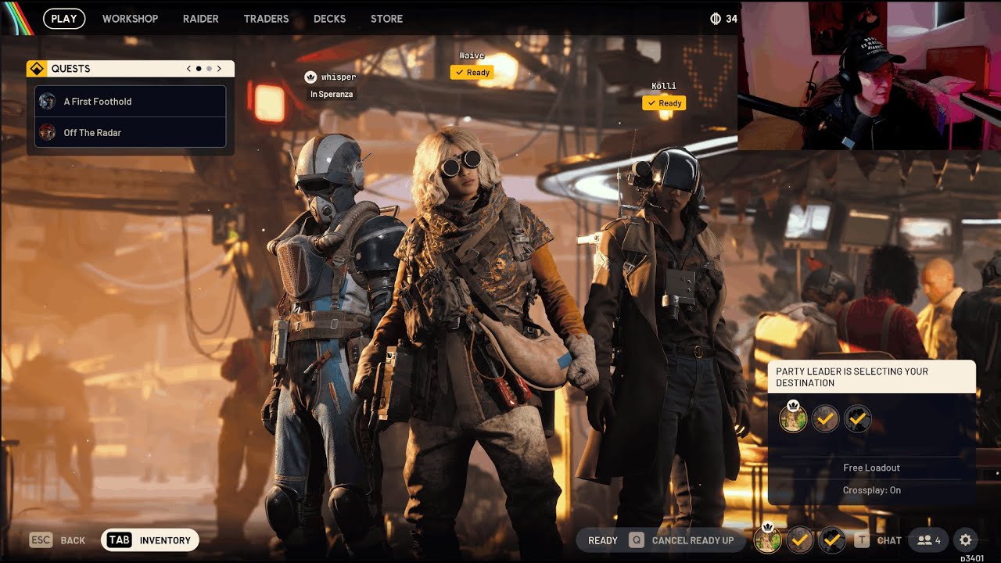Open the Store tab
This screenshot has width=1001, height=563.
(386, 19)
